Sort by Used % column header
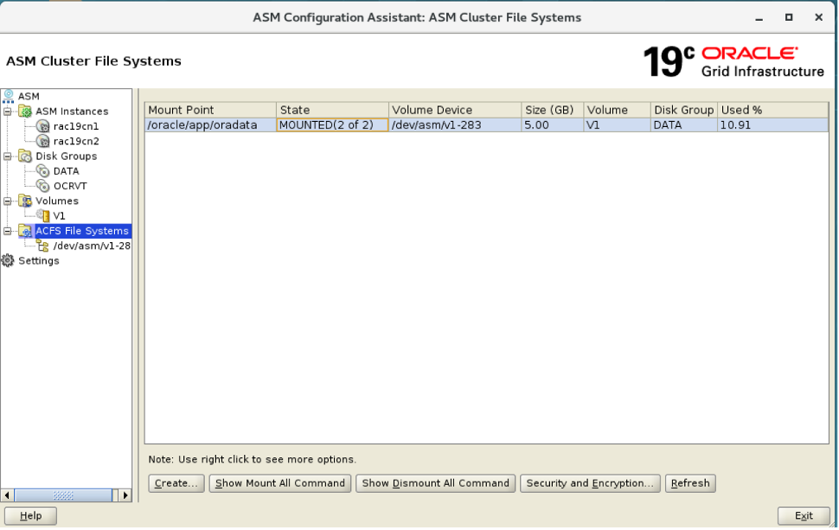 [x=772, y=110]
